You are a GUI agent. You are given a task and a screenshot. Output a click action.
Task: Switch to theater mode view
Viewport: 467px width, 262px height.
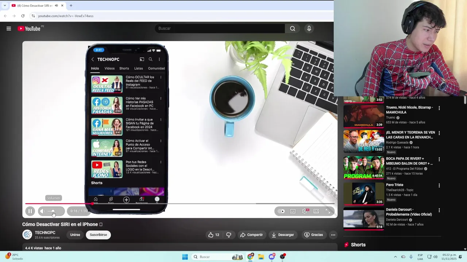click(316, 211)
